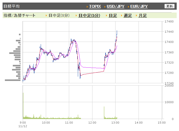The height and width of the screenshot is (131, 179).
Task: Switch to 日中足(5分) chart
Action: click(89, 15)
